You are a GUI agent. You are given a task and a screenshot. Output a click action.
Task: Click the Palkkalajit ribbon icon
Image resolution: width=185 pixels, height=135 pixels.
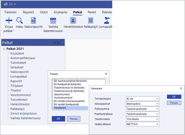pyautogui.click(x=91, y=20)
